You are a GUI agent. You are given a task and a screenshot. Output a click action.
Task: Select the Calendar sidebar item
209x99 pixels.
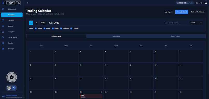coord(12,15)
